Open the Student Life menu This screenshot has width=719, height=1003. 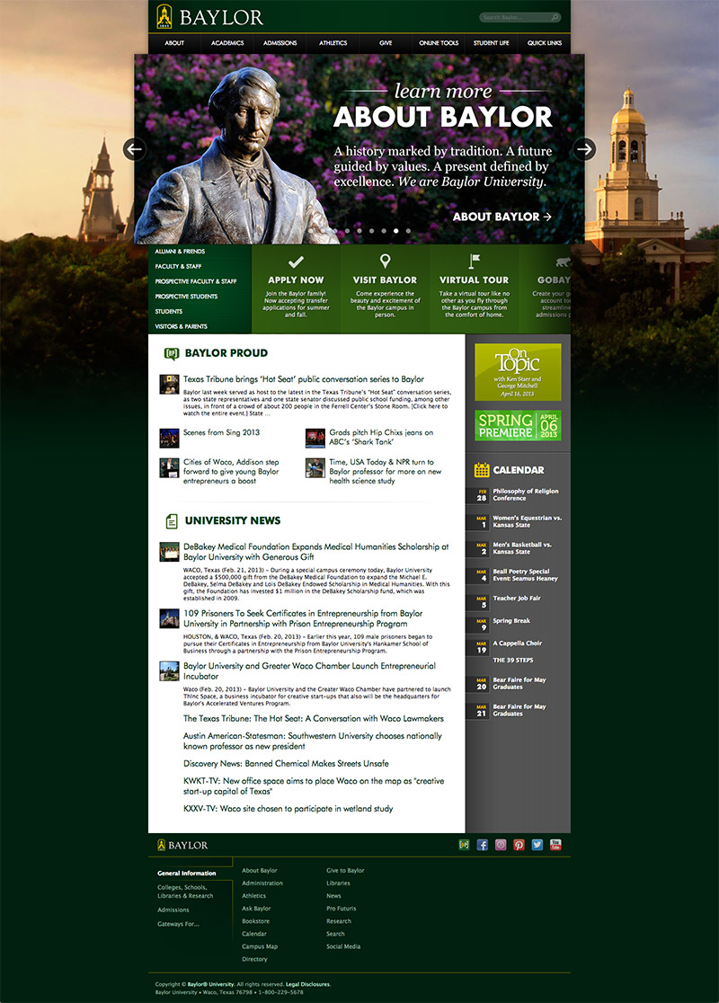492,43
